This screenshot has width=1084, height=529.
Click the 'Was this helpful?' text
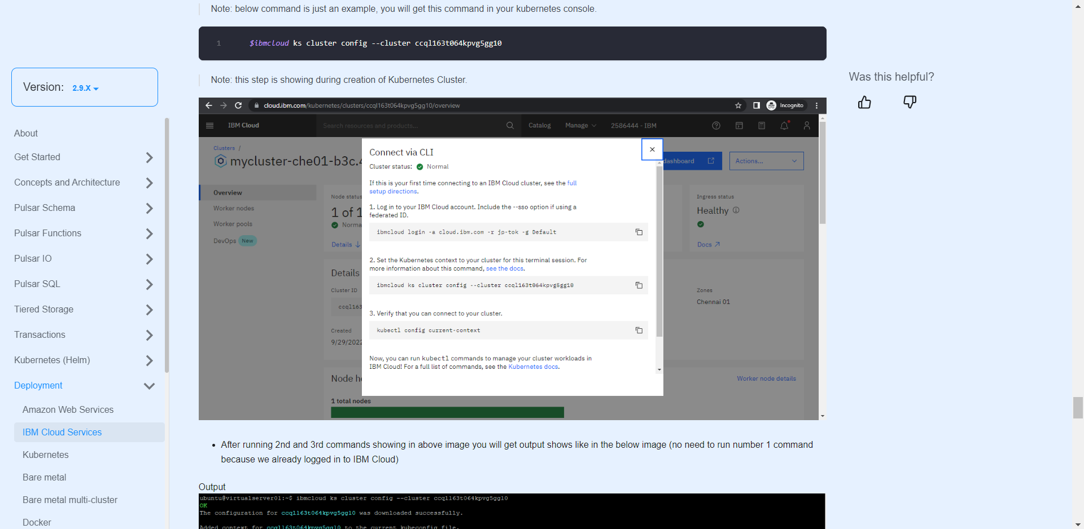pos(891,77)
